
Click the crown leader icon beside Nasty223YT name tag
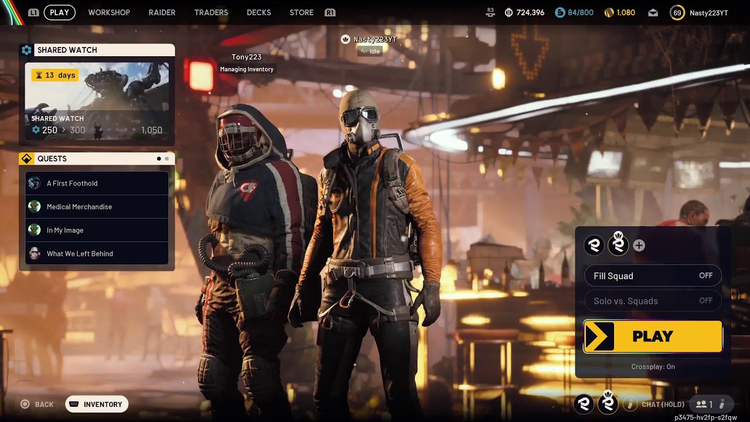pos(346,39)
